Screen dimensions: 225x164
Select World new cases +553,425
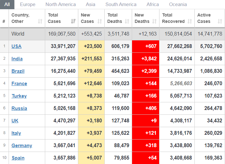point(91,34)
